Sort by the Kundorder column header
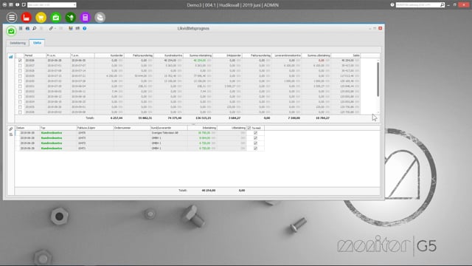 (x=109, y=55)
